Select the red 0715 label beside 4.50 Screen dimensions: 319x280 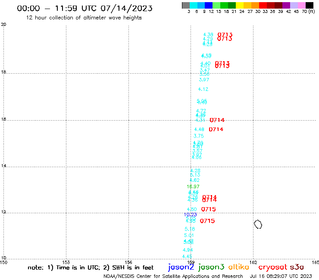pos(209,209)
